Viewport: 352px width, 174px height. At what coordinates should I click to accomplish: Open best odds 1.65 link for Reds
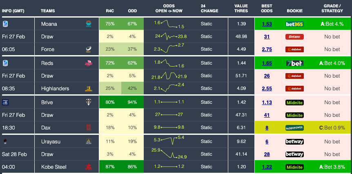click(x=267, y=63)
